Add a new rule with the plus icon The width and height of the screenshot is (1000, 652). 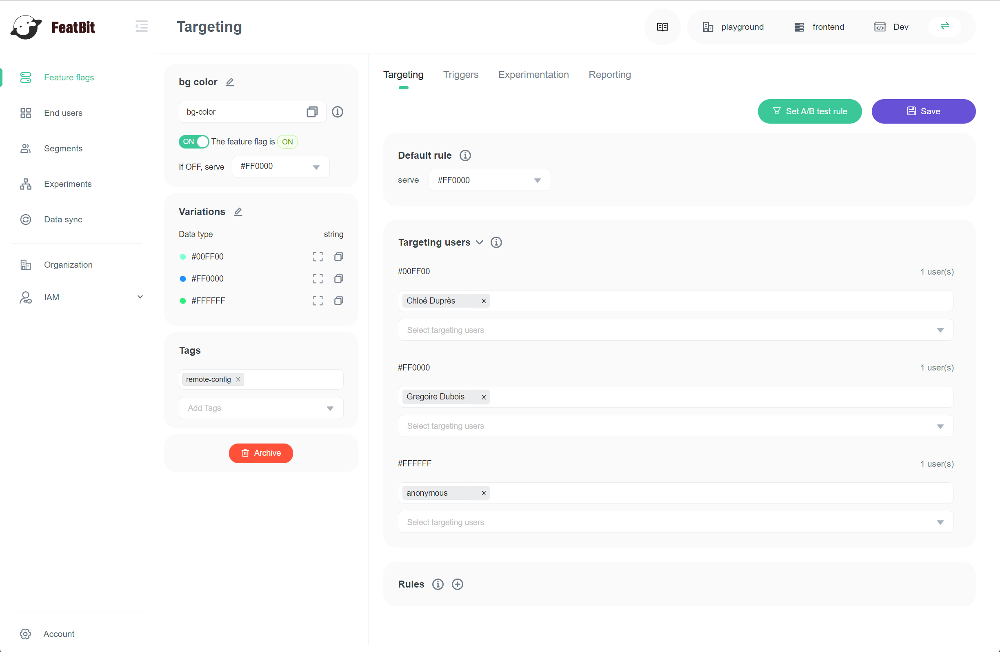[458, 584]
